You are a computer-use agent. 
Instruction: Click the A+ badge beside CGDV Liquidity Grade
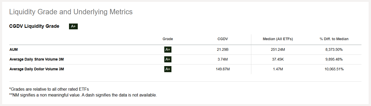(x=73, y=26)
